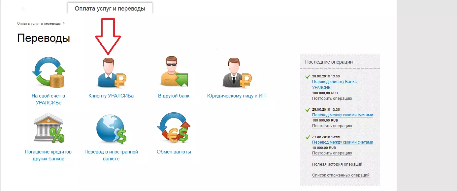Open 'Перевод клиенту Банка УРАЛСИБ' operation

(x=334, y=84)
